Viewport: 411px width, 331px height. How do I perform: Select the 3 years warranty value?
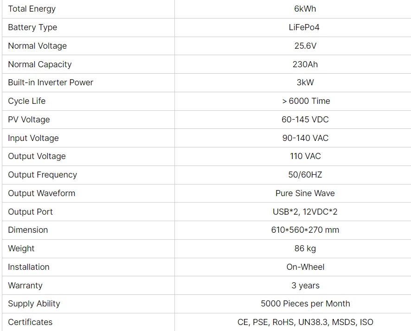click(305, 286)
